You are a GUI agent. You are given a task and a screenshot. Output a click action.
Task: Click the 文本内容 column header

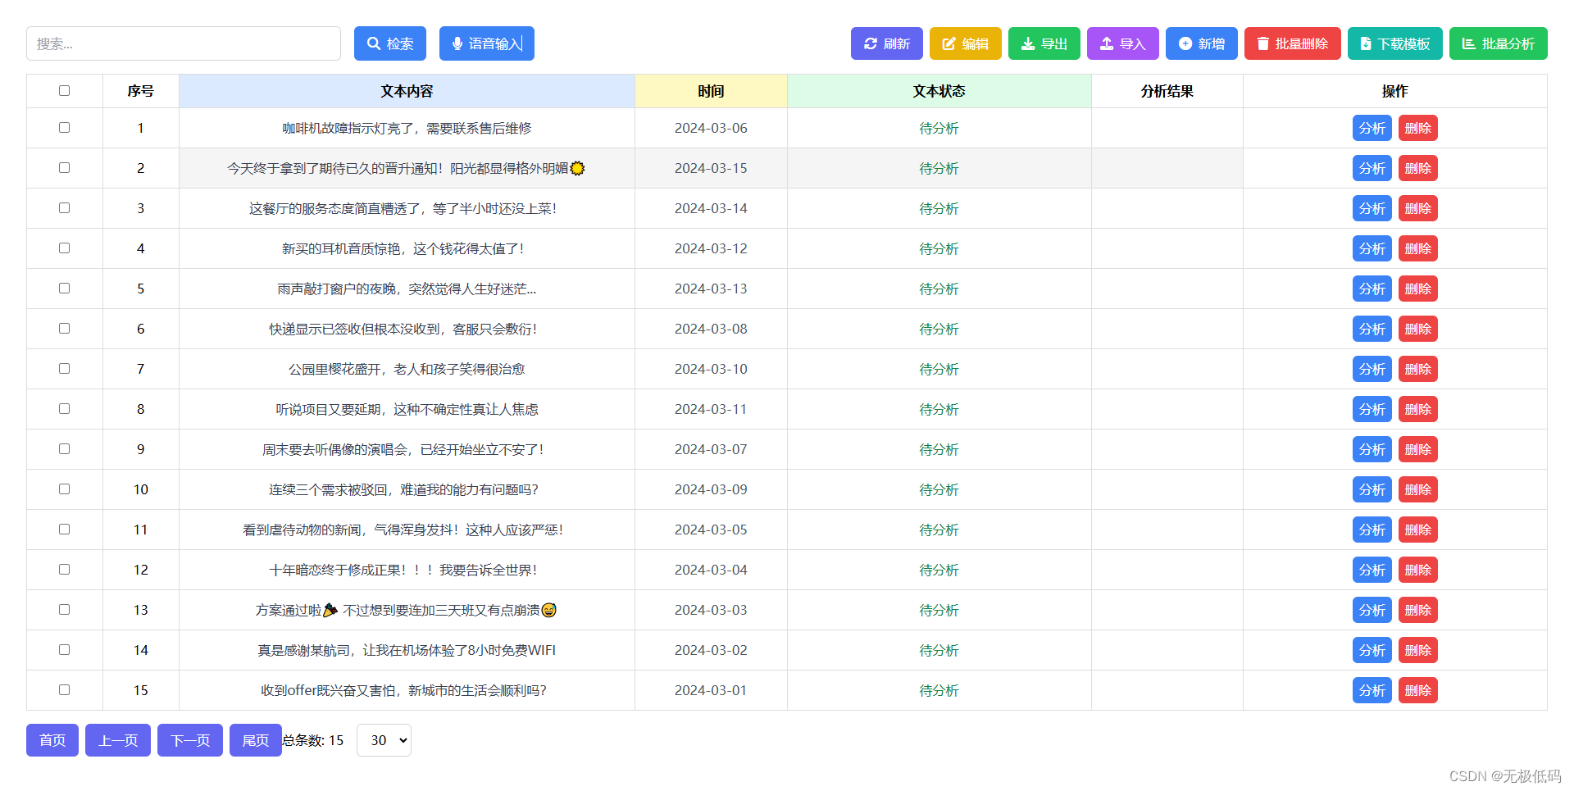click(x=407, y=91)
